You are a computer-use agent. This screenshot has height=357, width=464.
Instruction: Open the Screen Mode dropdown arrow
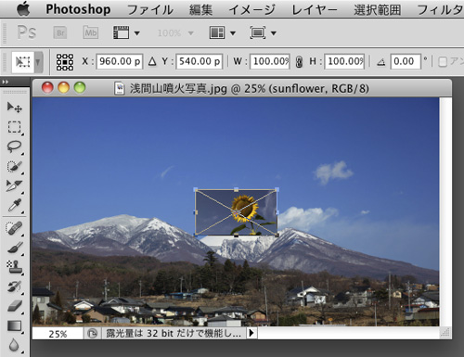point(274,32)
